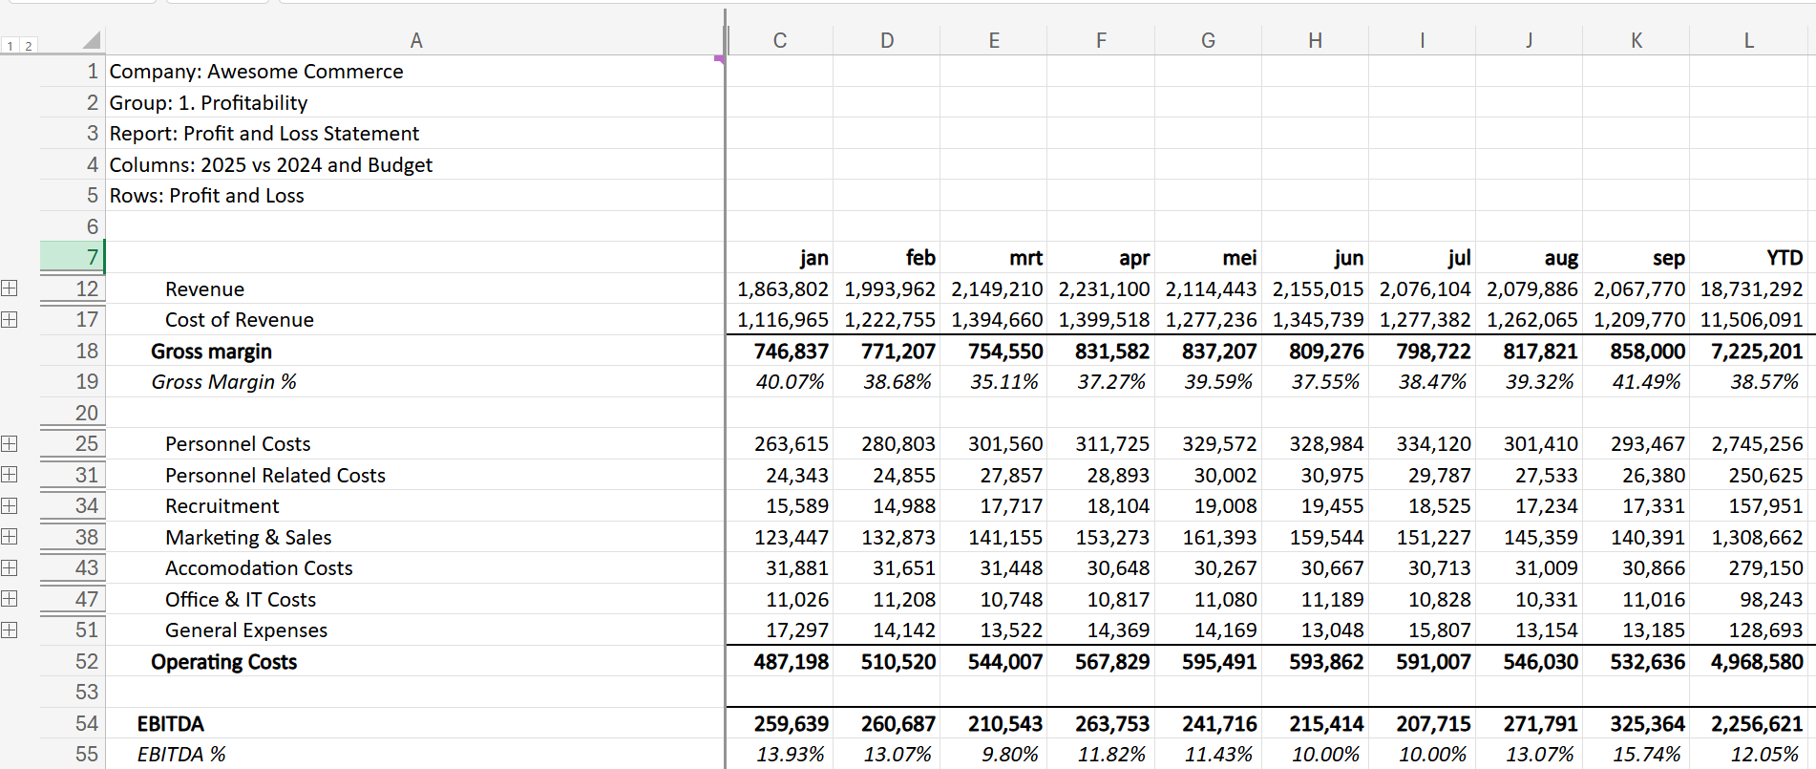Select row 18 header

pos(73,351)
